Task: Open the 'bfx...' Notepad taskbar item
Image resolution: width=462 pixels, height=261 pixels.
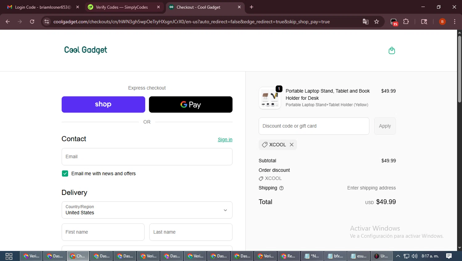Action: point(336,256)
